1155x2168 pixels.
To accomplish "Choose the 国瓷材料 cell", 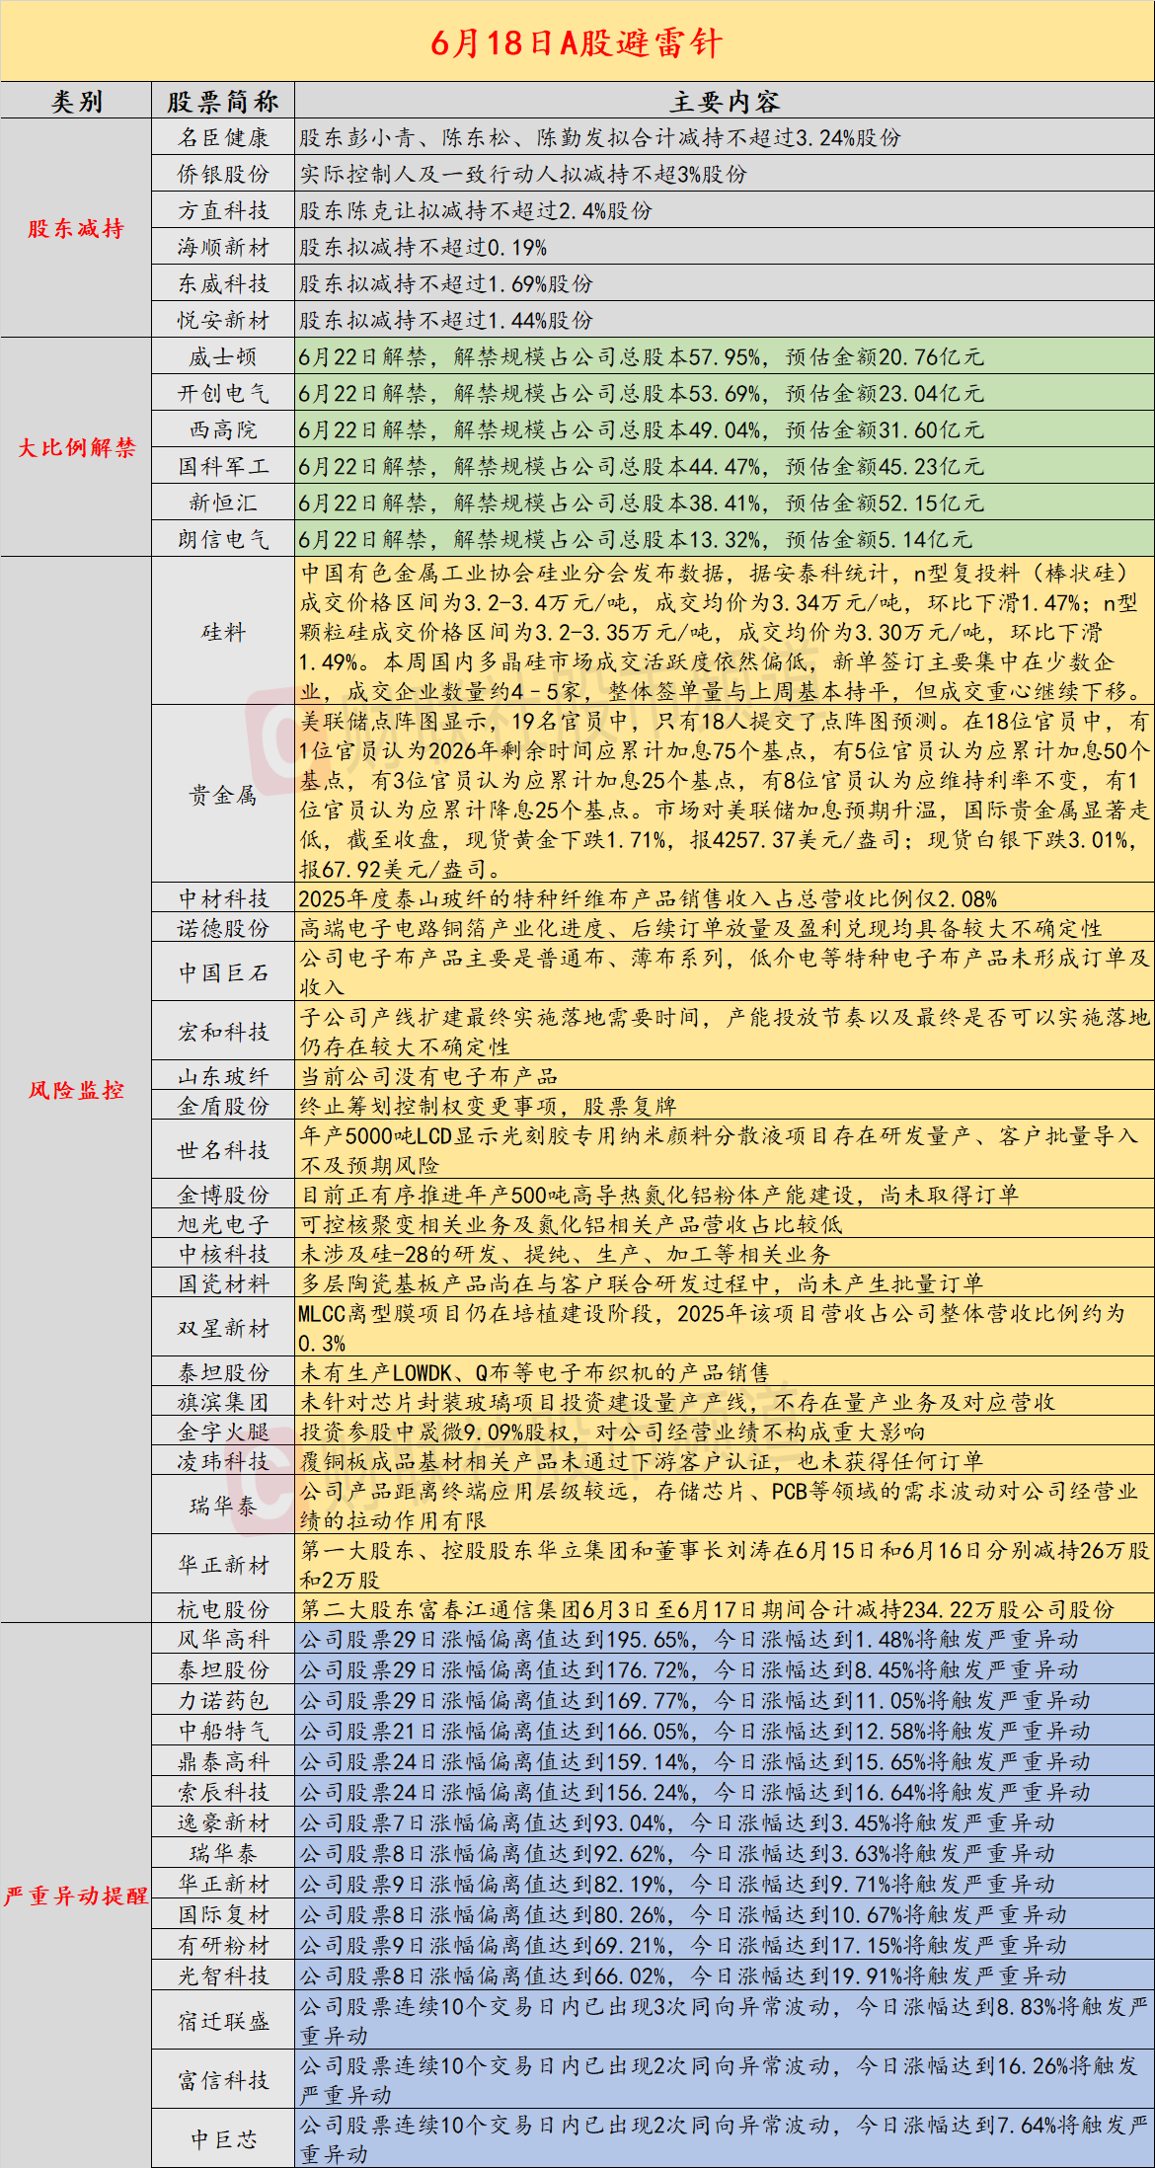I will tap(223, 1283).
